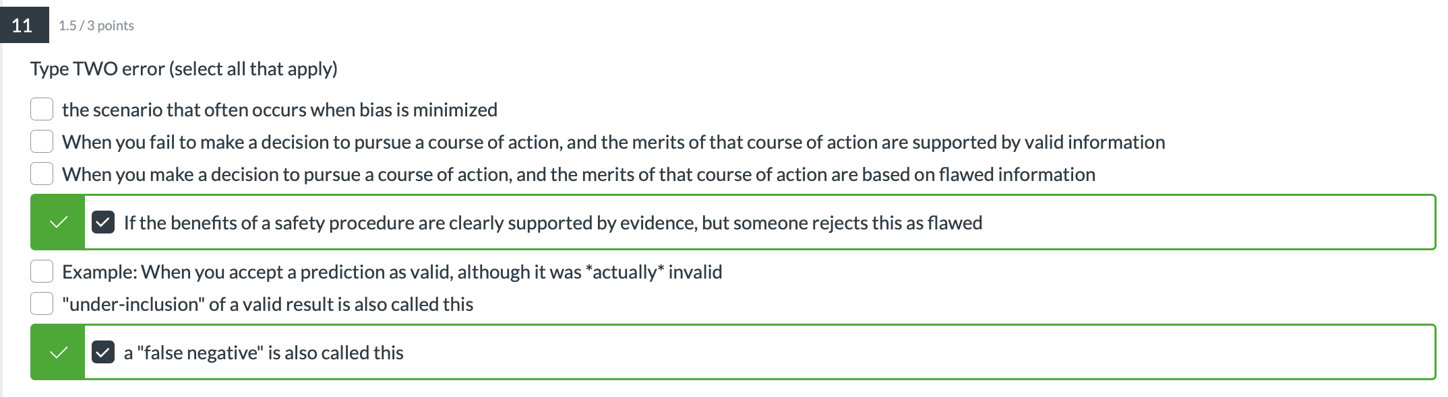Check the "accept a prediction as valid" checkbox

pyautogui.click(x=42, y=271)
